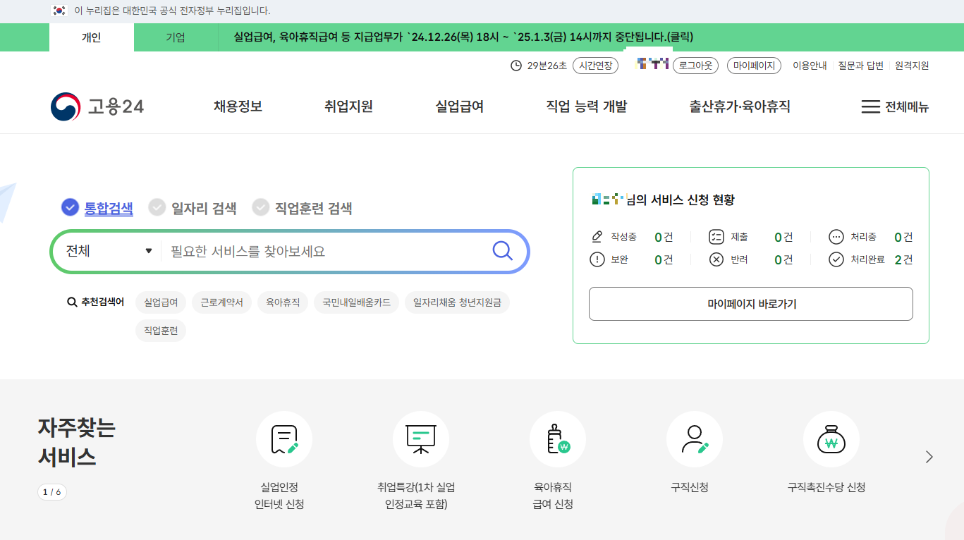
Task: Click the 처리완료 2건 count
Action: pos(903,259)
